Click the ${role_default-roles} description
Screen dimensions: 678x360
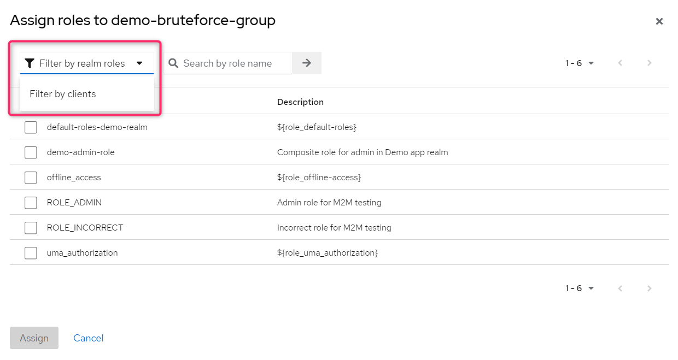click(317, 127)
